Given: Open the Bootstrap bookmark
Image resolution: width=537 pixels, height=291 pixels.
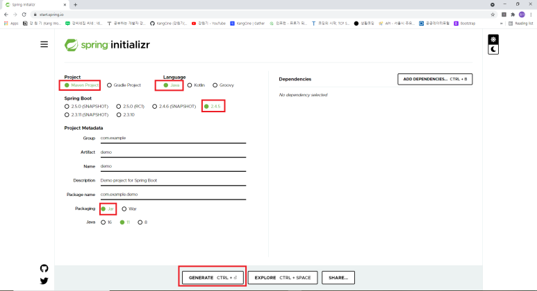Looking at the screenshot, I should 464,24.
